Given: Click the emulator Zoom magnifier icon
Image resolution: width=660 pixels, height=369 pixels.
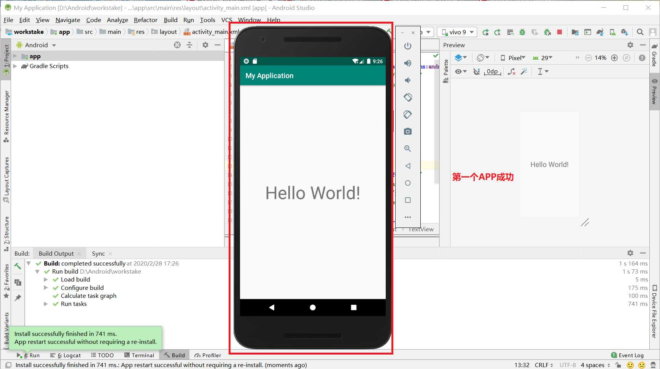Looking at the screenshot, I should point(408,149).
